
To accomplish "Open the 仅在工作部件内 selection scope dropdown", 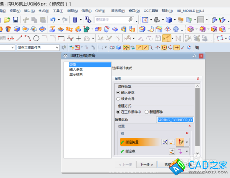I will 38,47.
